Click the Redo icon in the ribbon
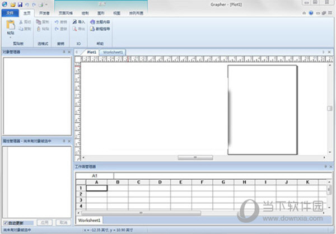This screenshot has width=336, height=234. [x=57, y=29]
